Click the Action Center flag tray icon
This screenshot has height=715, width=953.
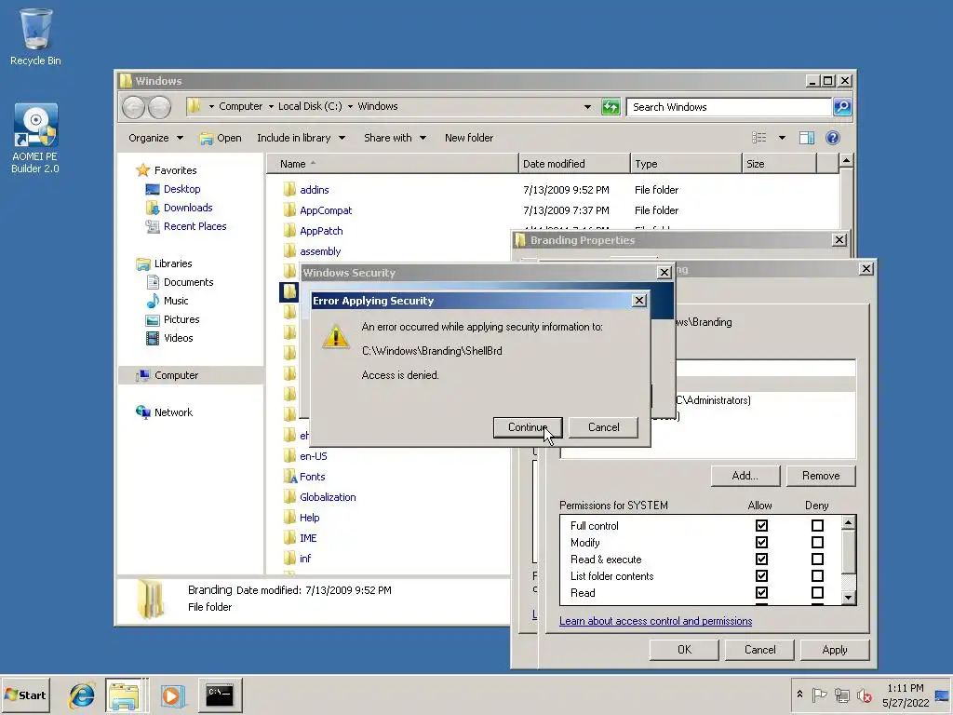coord(819,695)
